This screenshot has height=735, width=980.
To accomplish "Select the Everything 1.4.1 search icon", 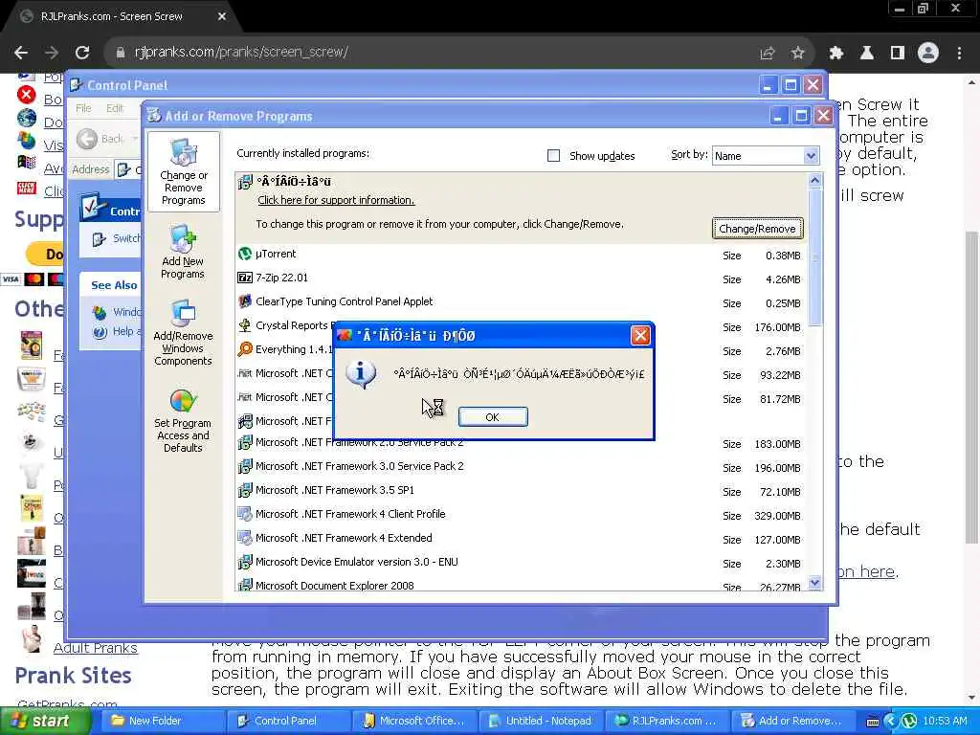I will (x=245, y=349).
